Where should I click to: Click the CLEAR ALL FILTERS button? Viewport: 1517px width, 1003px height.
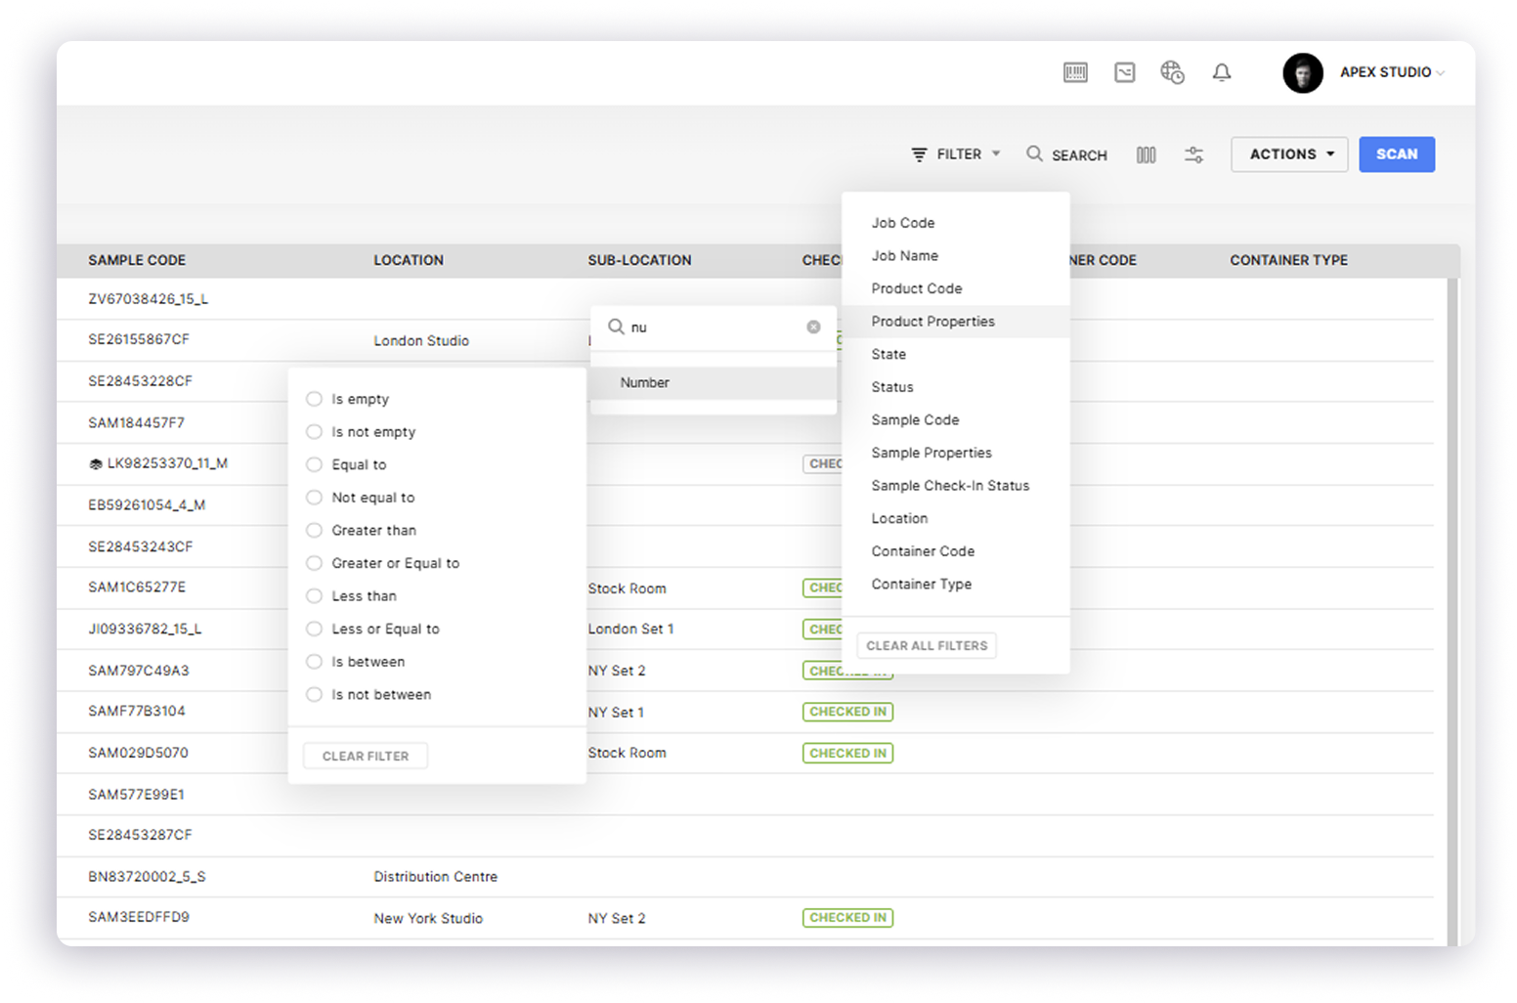pyautogui.click(x=927, y=645)
